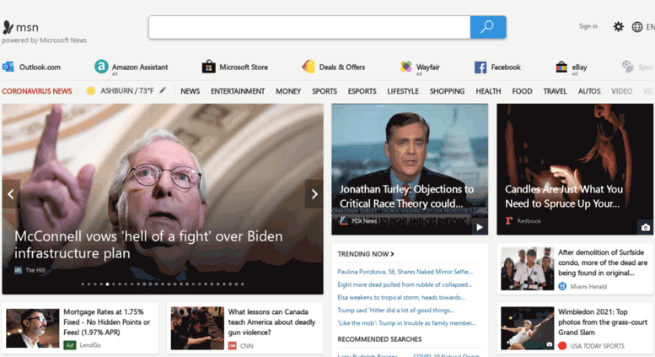Click in the search input field
The width and height of the screenshot is (655, 357).
(309, 27)
